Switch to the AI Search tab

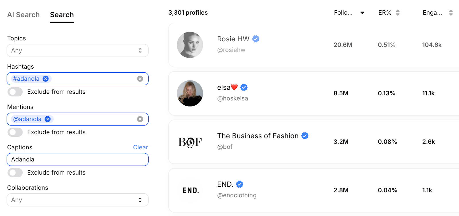tap(24, 15)
